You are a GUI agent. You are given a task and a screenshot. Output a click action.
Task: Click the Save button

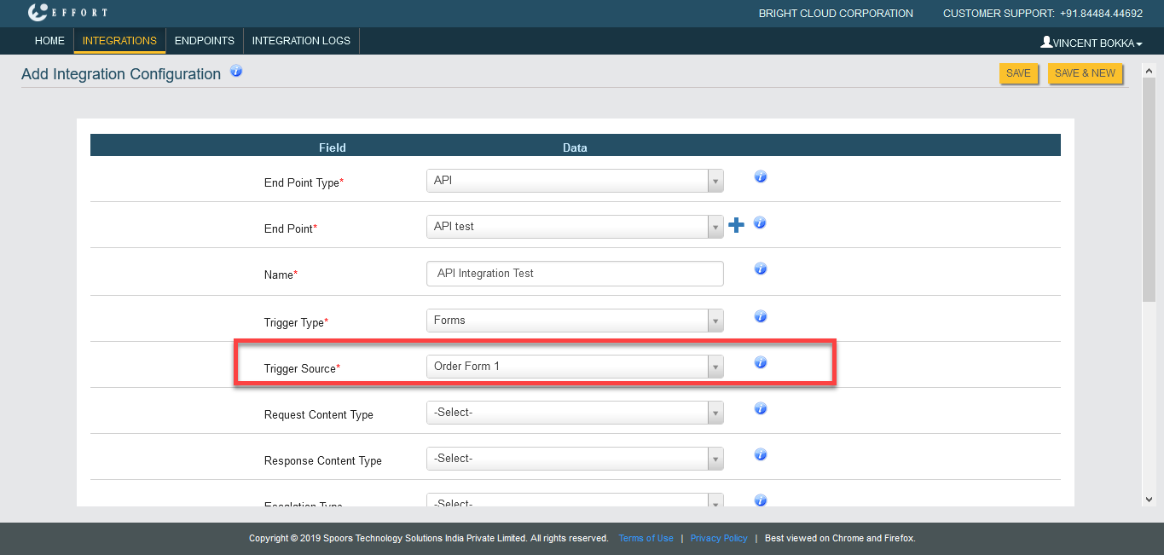pyautogui.click(x=1018, y=73)
